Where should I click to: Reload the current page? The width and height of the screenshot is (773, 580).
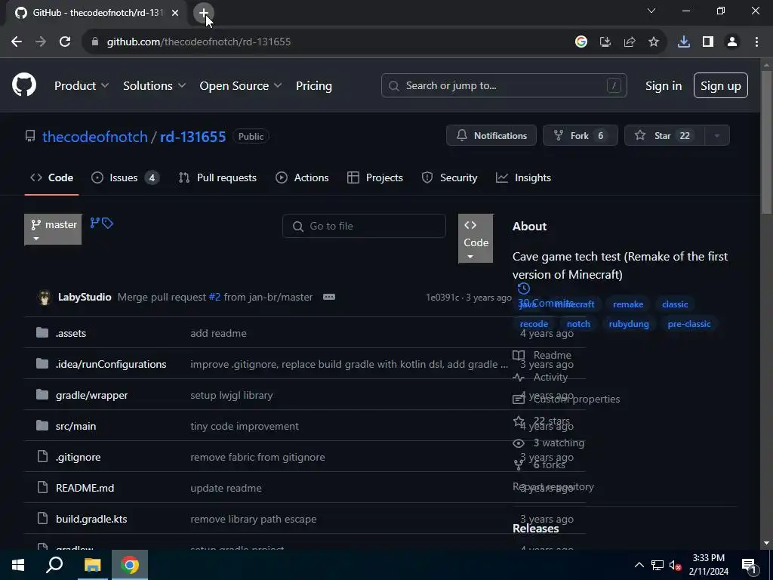coord(65,42)
